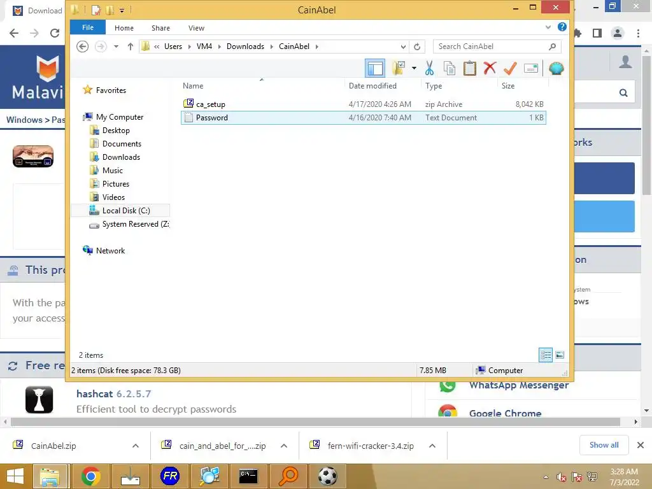Click Downloads in the address breadcrumb
Screen dimensions: 652x489
[245, 46]
